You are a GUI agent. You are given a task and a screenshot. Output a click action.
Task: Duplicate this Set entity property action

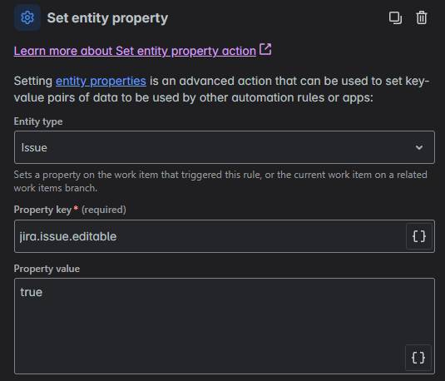395,18
